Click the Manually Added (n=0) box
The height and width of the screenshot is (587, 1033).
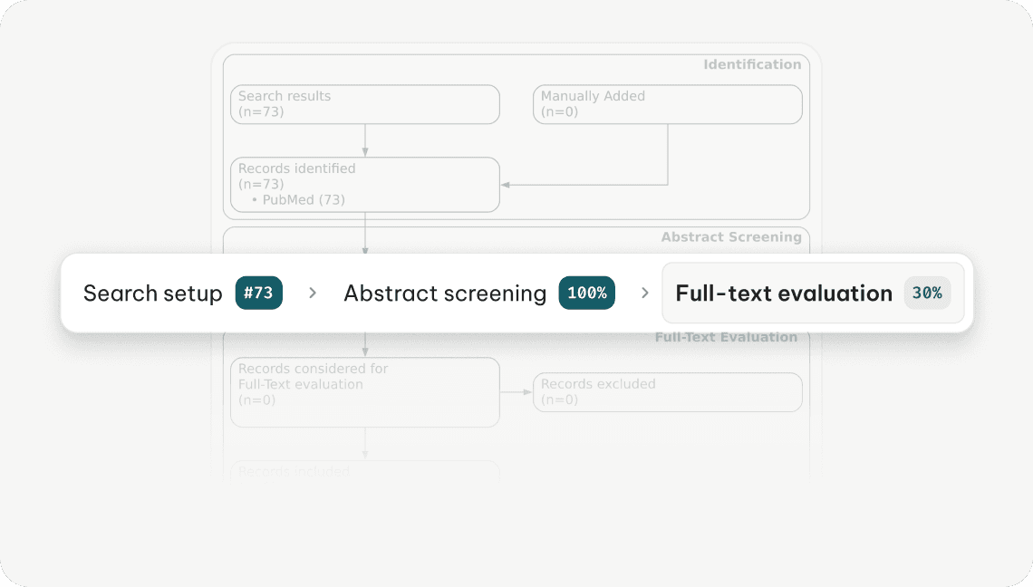(667, 104)
